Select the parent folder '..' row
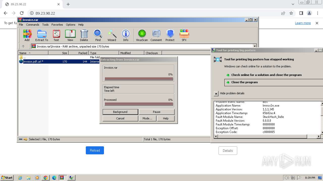The width and height of the screenshot is (323, 181). click(59, 57)
